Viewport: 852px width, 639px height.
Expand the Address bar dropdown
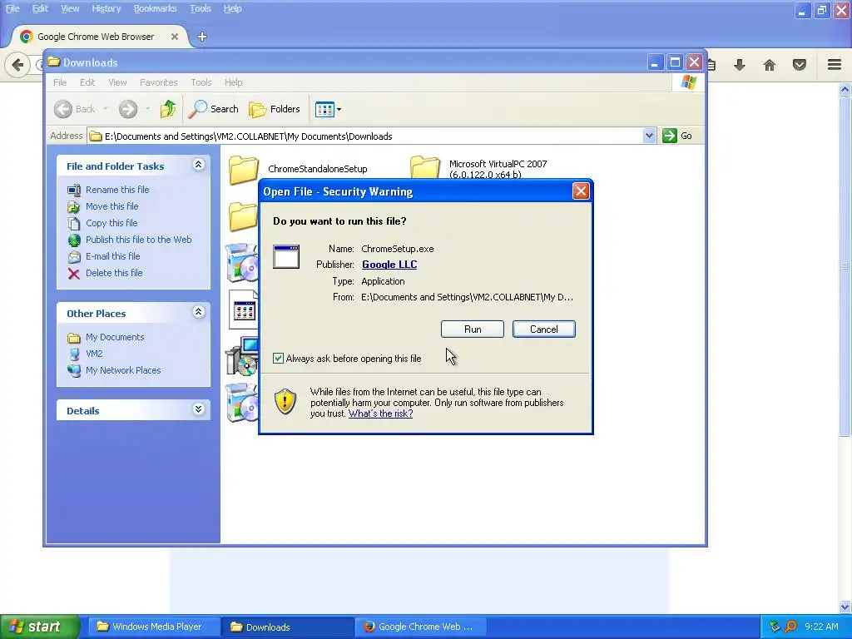(x=649, y=136)
